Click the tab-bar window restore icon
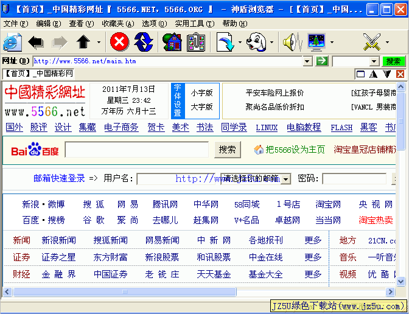The width and height of the screenshot is (409, 314). 360,74
